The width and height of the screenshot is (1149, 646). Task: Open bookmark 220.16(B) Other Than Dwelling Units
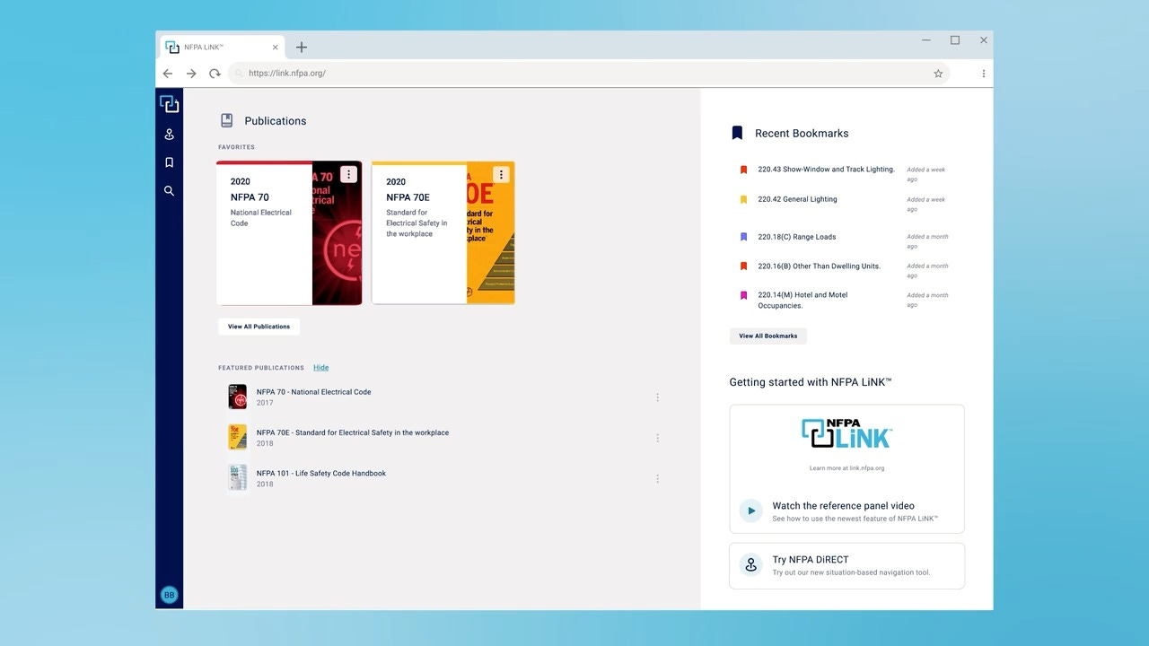[x=819, y=266]
